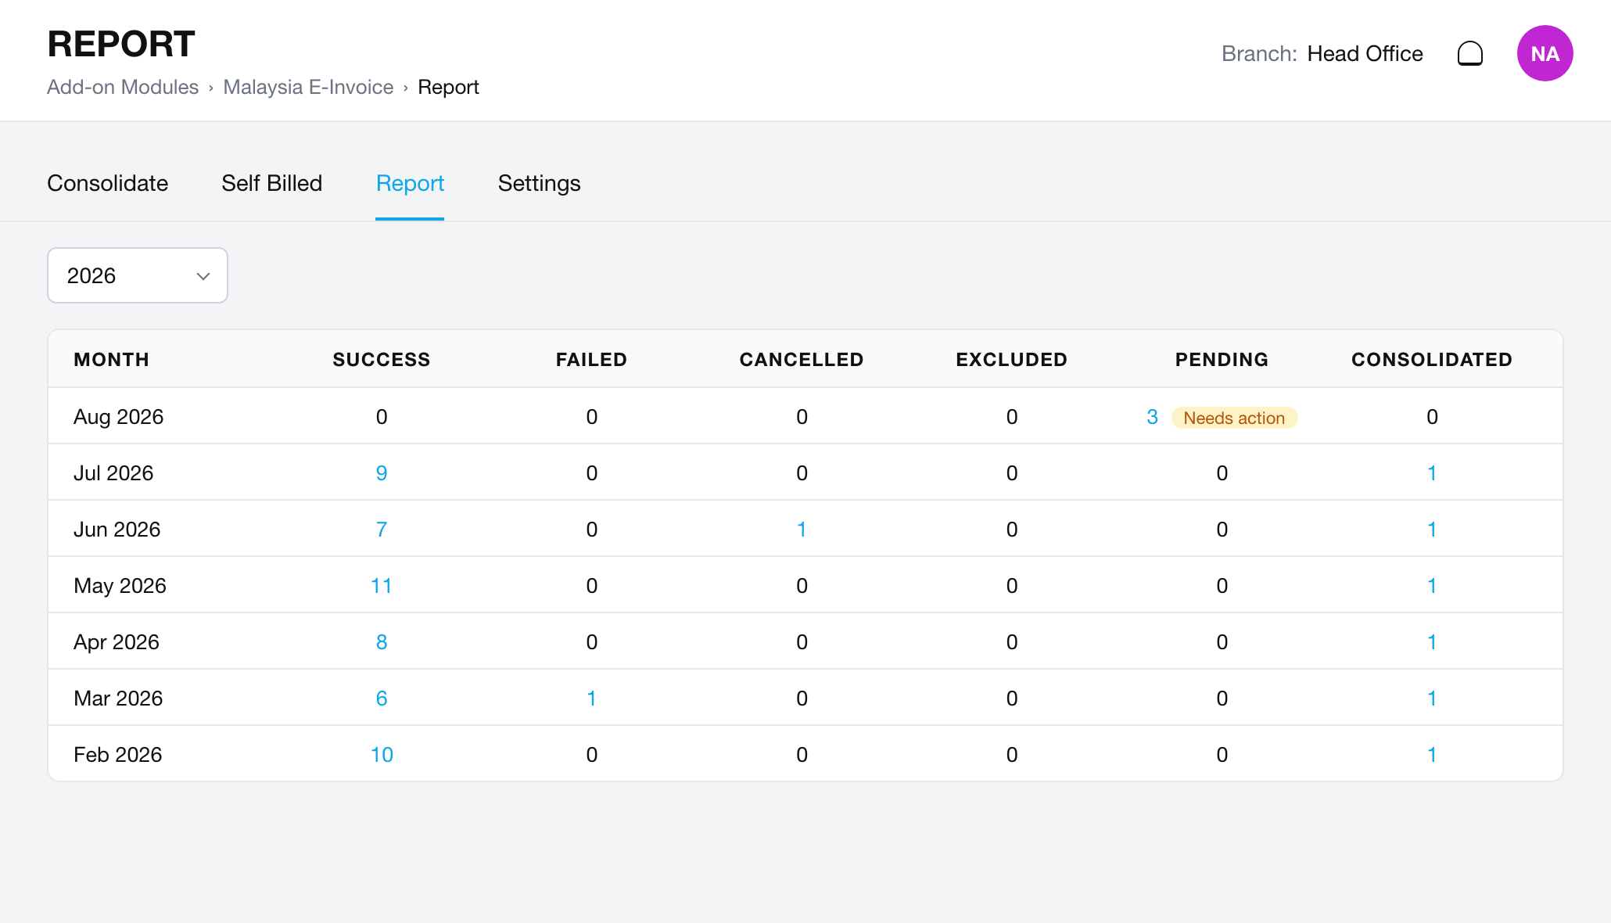Select the Aug 2026 month cell
Screen dimensions: 1611x923
119,417
